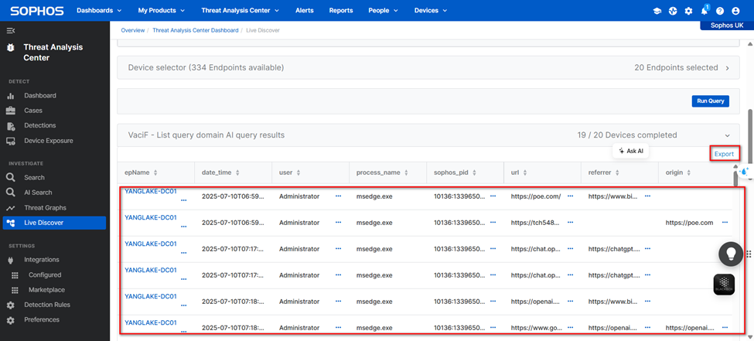
Task: Open ellipsis menu for https://poe.com/ url
Action: pyautogui.click(x=570, y=196)
